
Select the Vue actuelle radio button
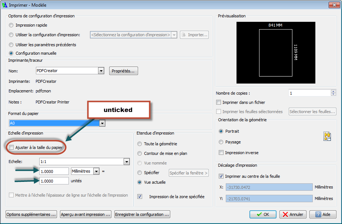click(140, 182)
